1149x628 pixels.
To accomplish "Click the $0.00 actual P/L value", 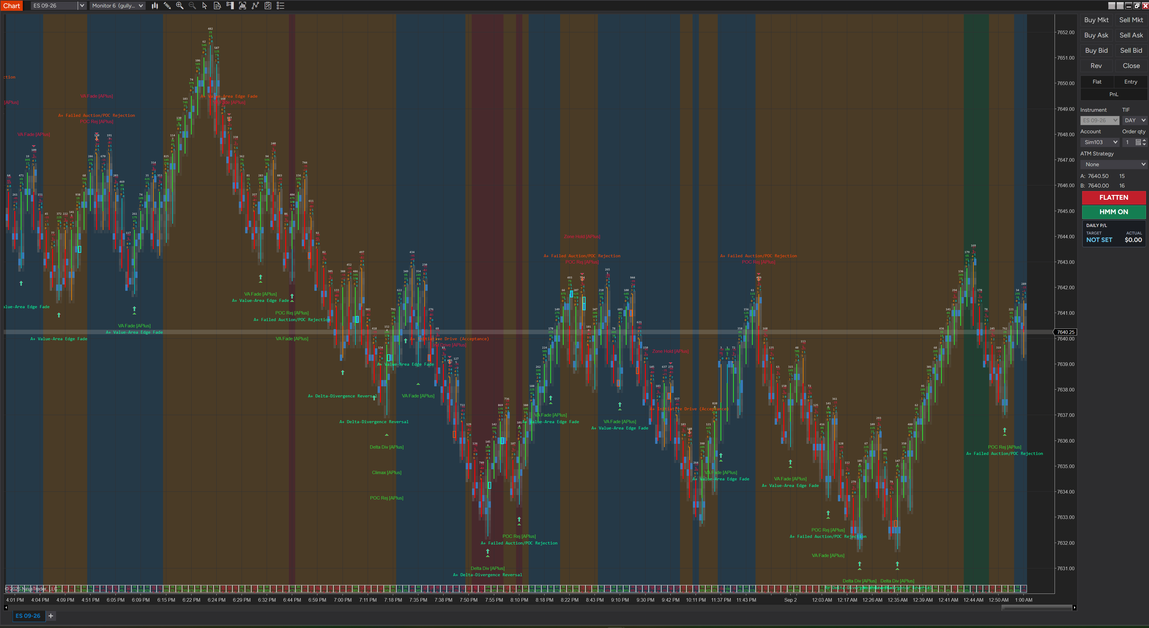I will (x=1133, y=240).
